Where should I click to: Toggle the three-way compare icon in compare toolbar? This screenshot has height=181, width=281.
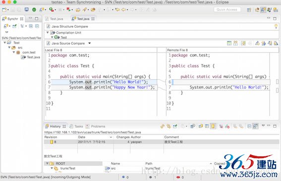[235, 43]
